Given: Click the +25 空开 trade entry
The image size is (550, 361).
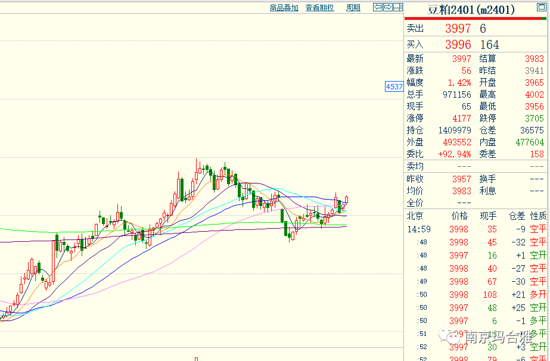Looking at the screenshot, I should pyautogui.click(x=529, y=308).
